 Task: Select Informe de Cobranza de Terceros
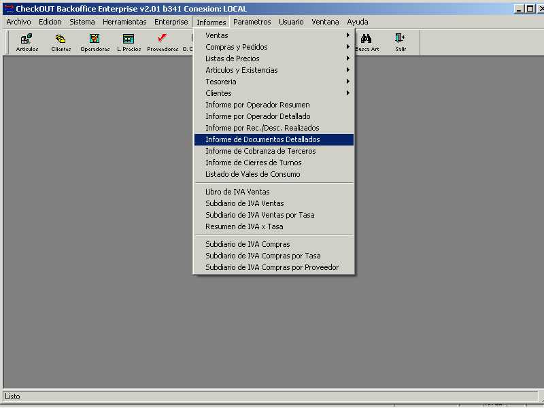tap(274, 151)
